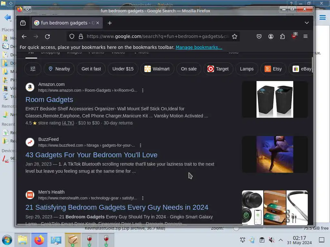
Task: Select the Nearby filter chip
Action: [59, 69]
